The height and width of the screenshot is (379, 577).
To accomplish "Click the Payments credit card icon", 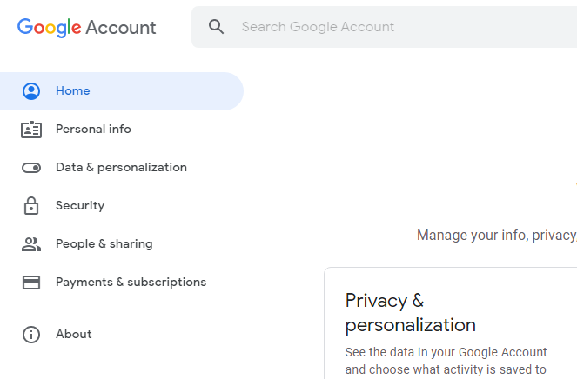I will pos(31,283).
